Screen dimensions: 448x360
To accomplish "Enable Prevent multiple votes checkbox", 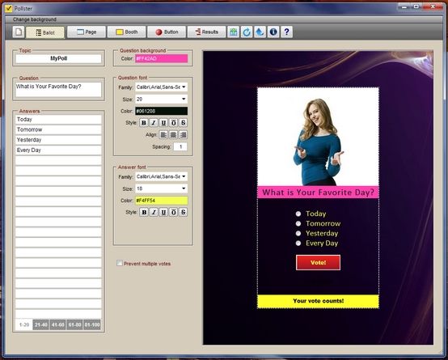I will (x=120, y=263).
